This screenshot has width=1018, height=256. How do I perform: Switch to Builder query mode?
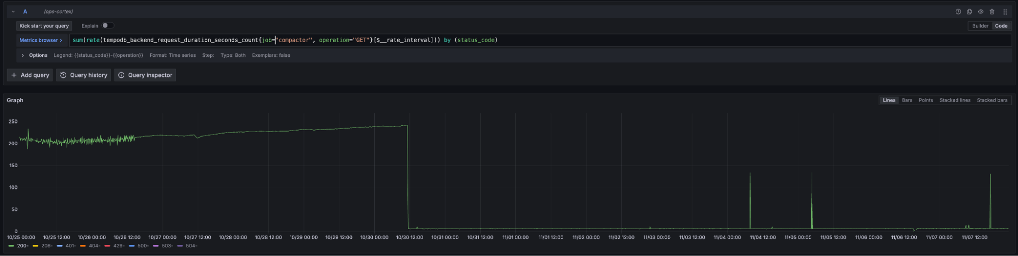point(980,26)
